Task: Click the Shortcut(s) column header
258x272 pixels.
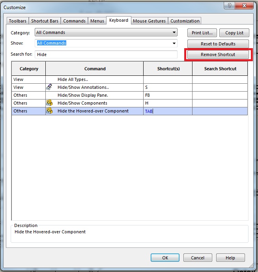Action: [168, 69]
